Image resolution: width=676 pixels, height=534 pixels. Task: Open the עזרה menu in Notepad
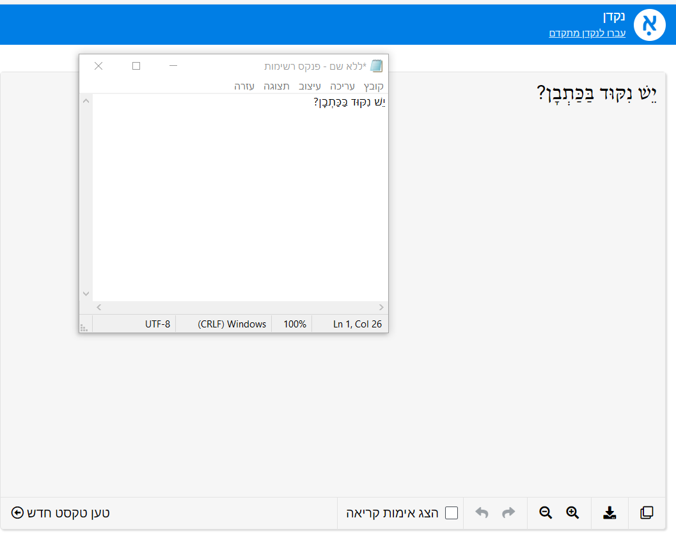244,86
